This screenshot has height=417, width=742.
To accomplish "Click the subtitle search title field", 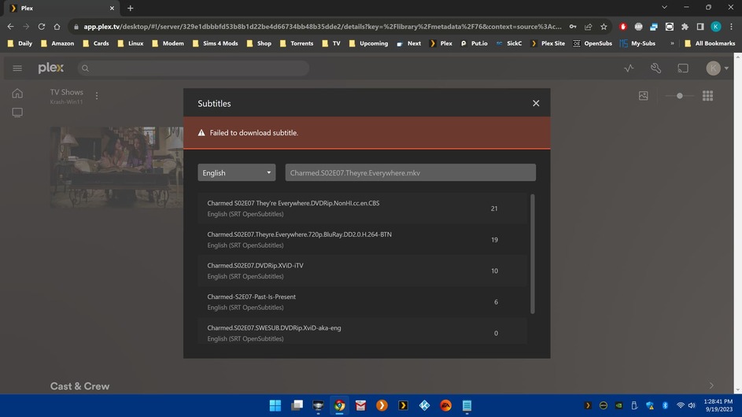I will (x=410, y=172).
